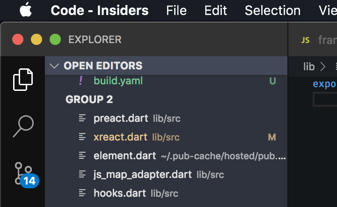Open build.yaml in open editors
The image size is (337, 207).
click(x=166, y=81)
